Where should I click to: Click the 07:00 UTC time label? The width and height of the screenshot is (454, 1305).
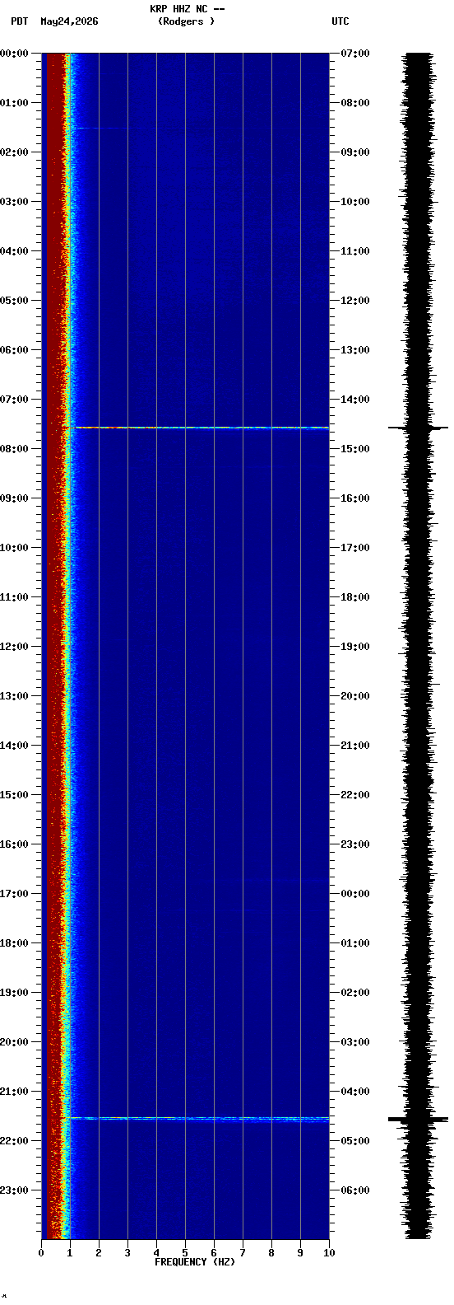(x=355, y=54)
